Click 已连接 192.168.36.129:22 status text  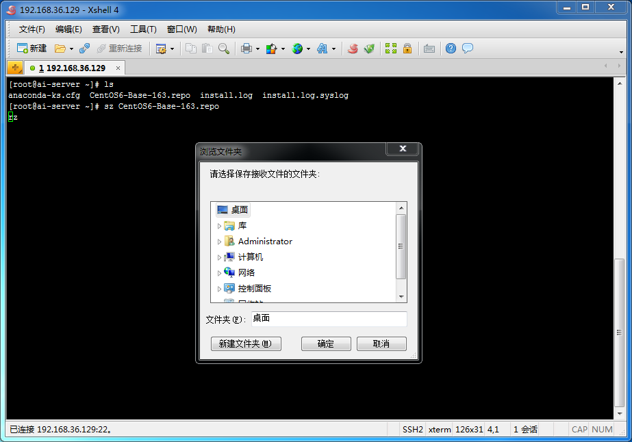(60, 430)
